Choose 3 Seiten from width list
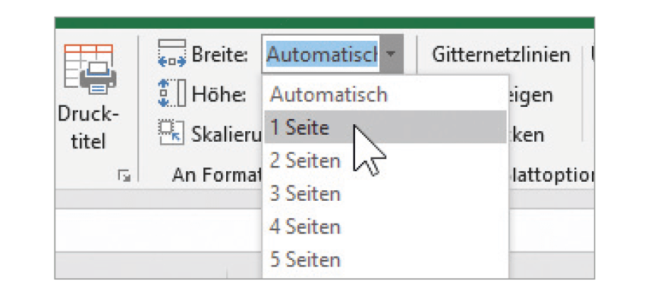Viewport: 645px width, 297px height. coord(385,193)
